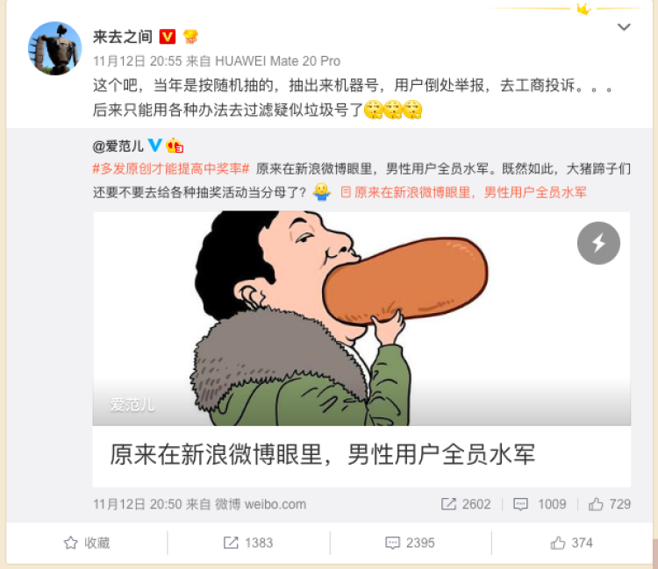Viewport: 658px width, 569px height.
Task: Like the original post with 729 likes
Action: tap(610, 503)
